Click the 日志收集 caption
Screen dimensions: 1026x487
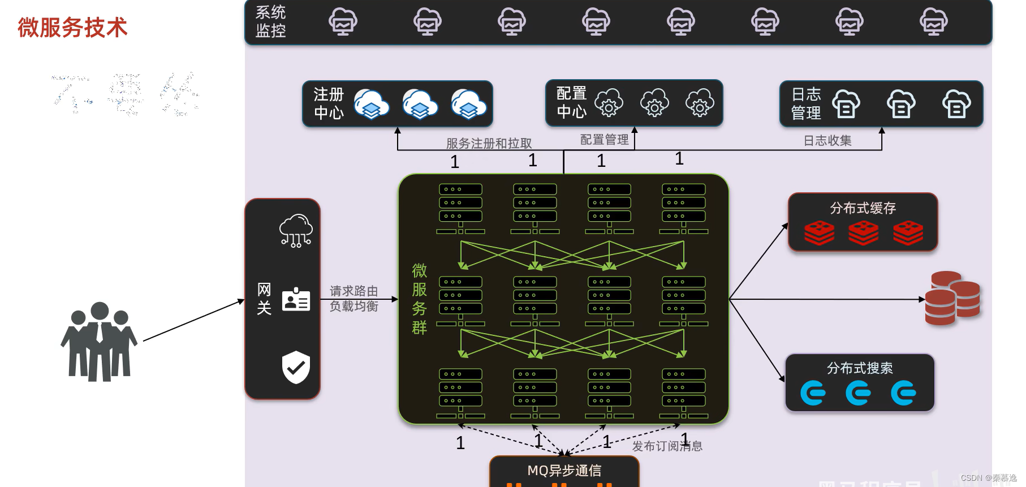pos(827,140)
